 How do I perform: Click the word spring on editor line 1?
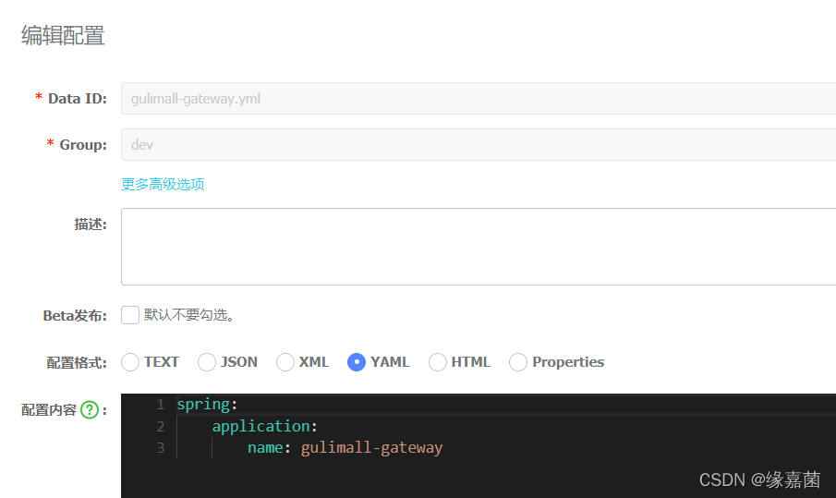coord(203,405)
